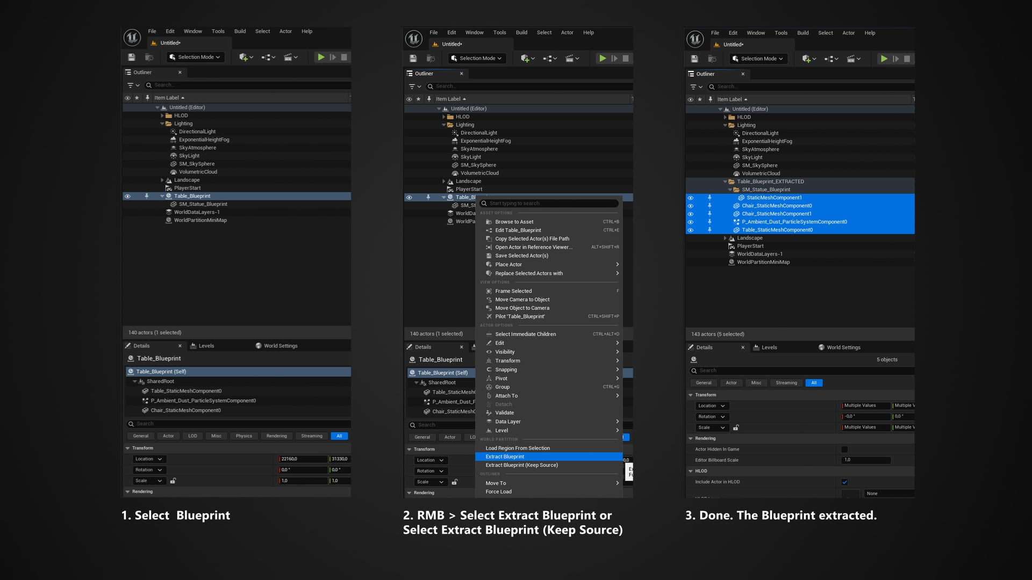The width and height of the screenshot is (1032, 580).
Task: Toggle eye visibility for Chair_StaticMeshComponent0 in step 3
Action: (x=691, y=206)
